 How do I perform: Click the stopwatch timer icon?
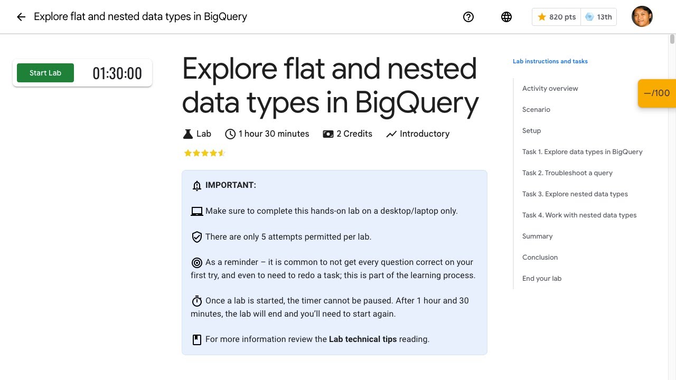coord(197,301)
